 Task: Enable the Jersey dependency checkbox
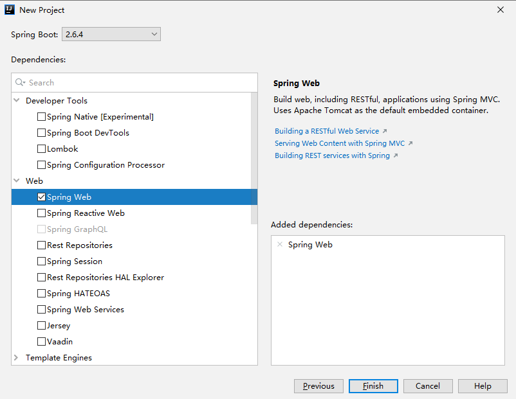[41, 325]
